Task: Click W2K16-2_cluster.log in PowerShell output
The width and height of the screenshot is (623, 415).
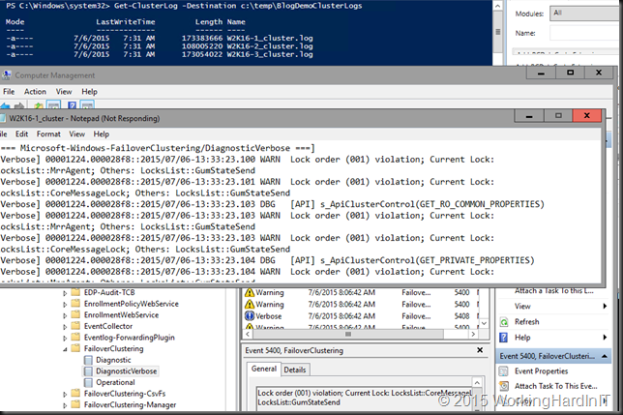Action: pyautogui.click(x=270, y=46)
